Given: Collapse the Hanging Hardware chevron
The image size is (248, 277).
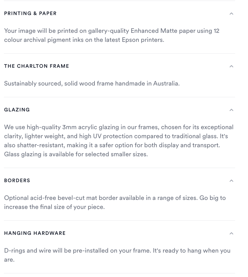Looking at the screenshot, I should [x=231, y=233].
